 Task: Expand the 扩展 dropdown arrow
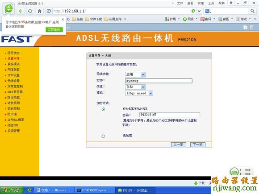179,19
